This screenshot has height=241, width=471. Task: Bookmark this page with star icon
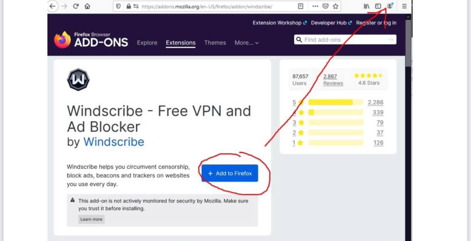click(x=335, y=6)
